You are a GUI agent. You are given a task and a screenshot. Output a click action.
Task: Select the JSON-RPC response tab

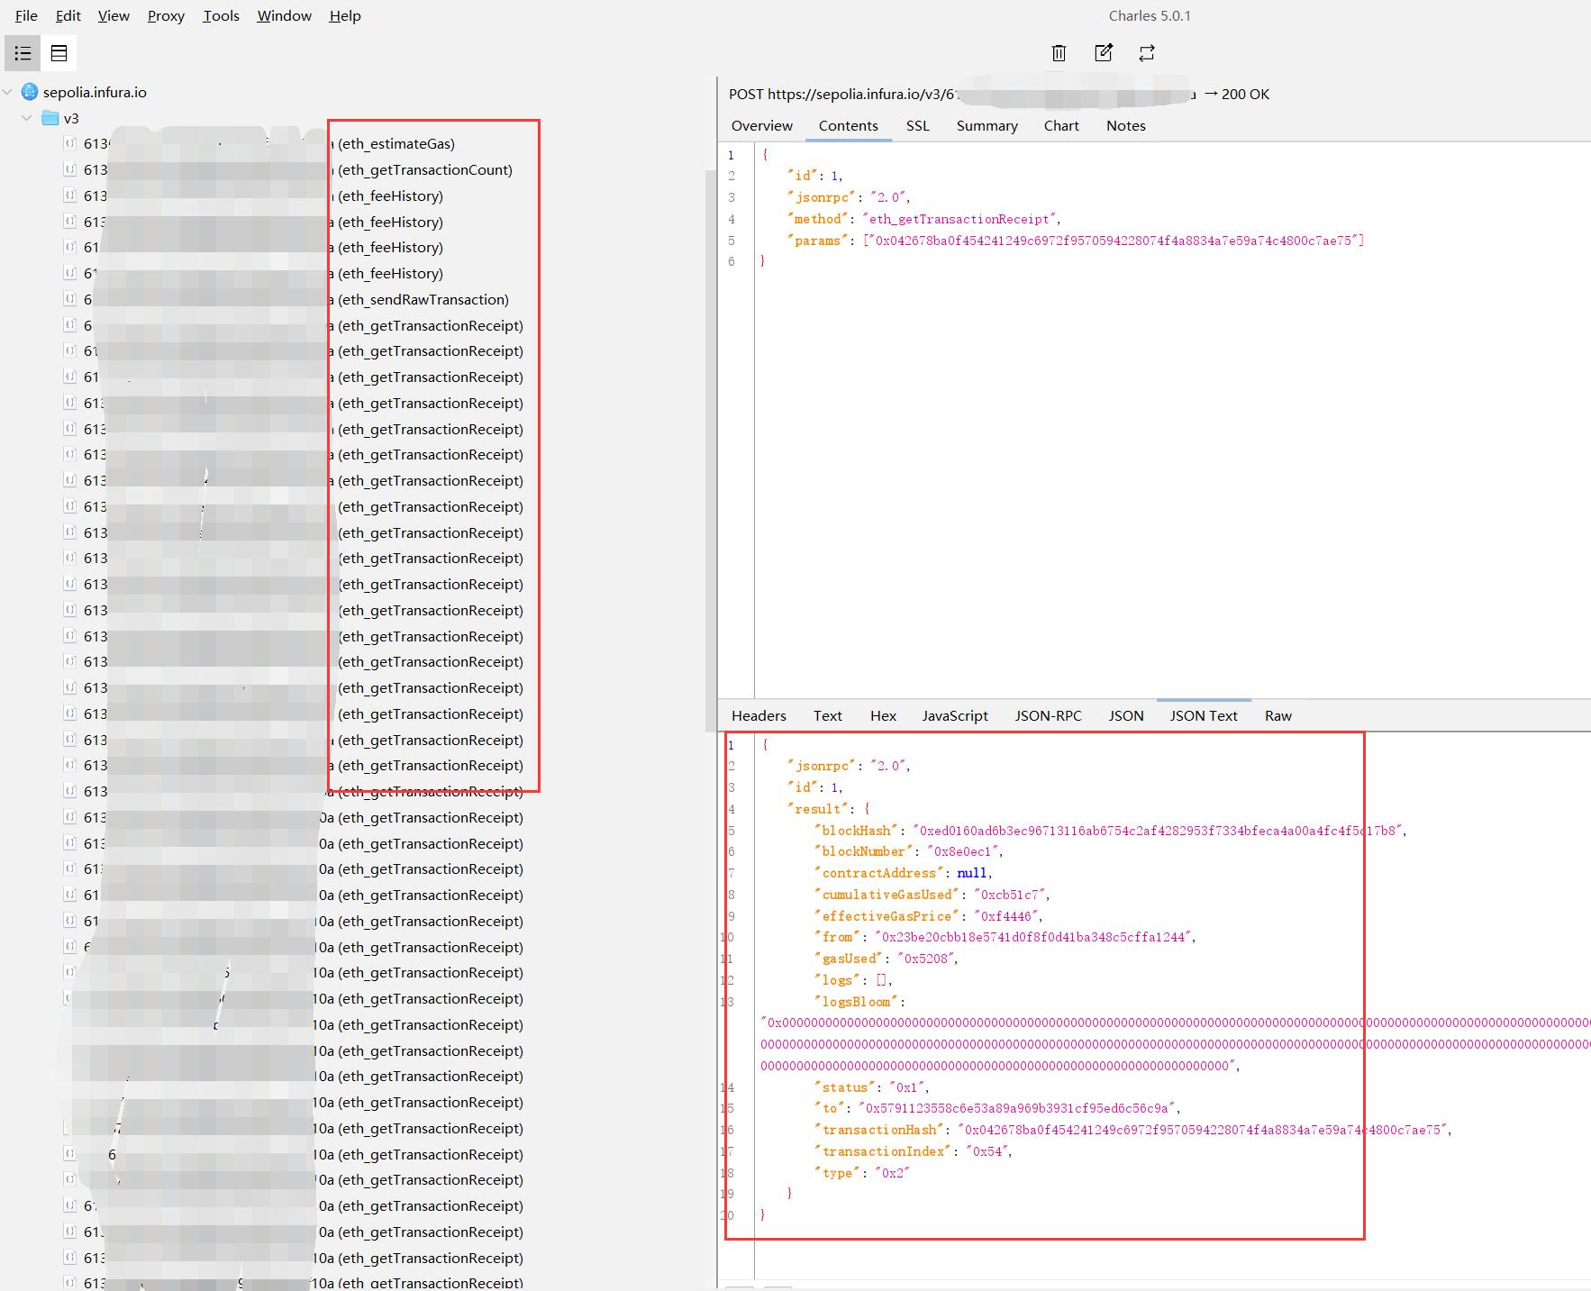click(x=1048, y=716)
